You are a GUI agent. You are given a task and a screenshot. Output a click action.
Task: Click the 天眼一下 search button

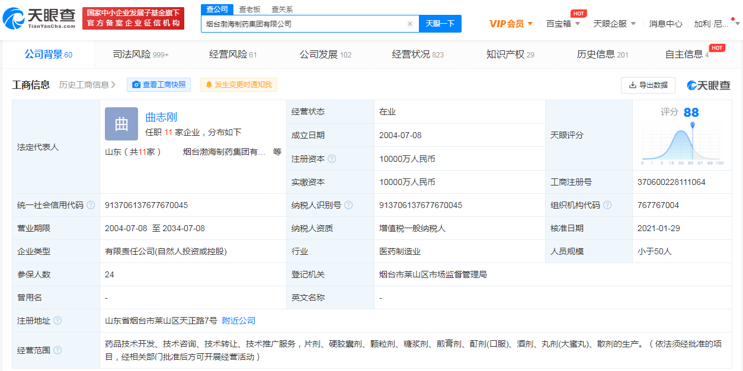[x=440, y=23]
